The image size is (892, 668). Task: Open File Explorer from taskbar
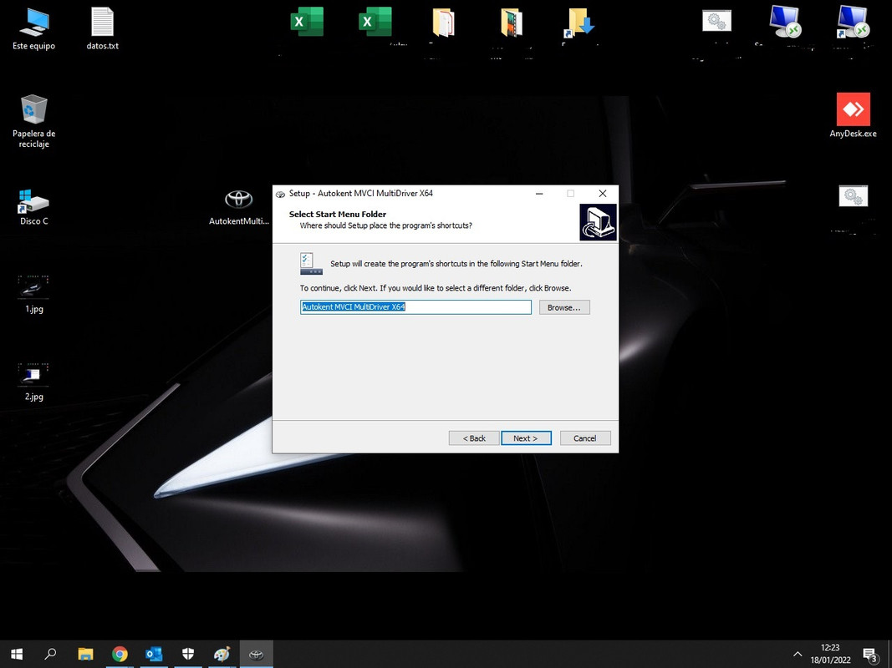85,655
